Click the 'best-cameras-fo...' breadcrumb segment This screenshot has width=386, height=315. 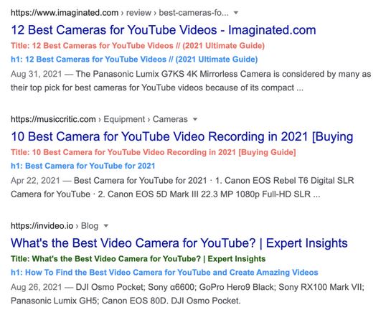pos(194,13)
